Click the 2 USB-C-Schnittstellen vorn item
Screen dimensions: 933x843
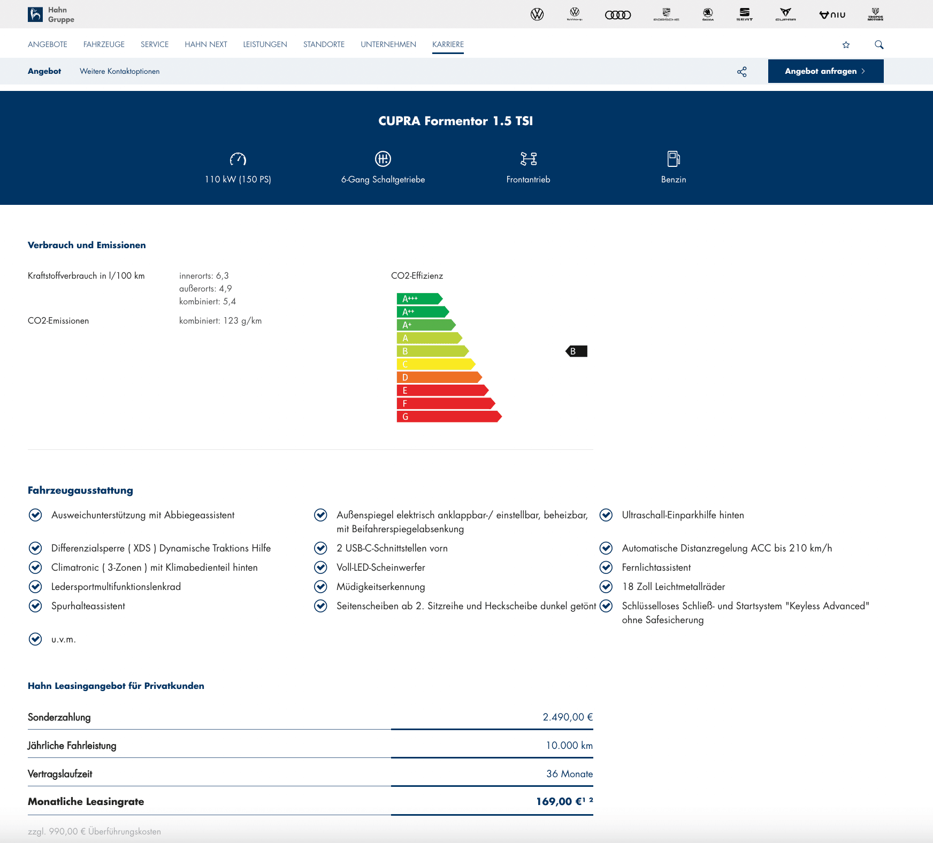pos(392,548)
